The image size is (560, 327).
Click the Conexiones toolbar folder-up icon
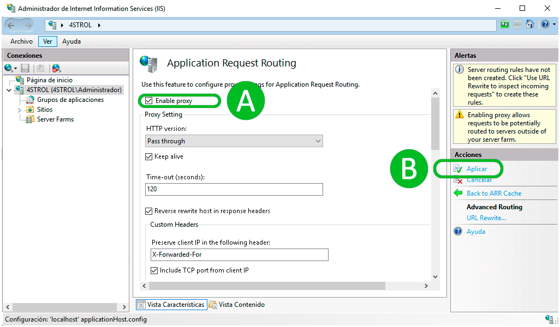[40, 68]
